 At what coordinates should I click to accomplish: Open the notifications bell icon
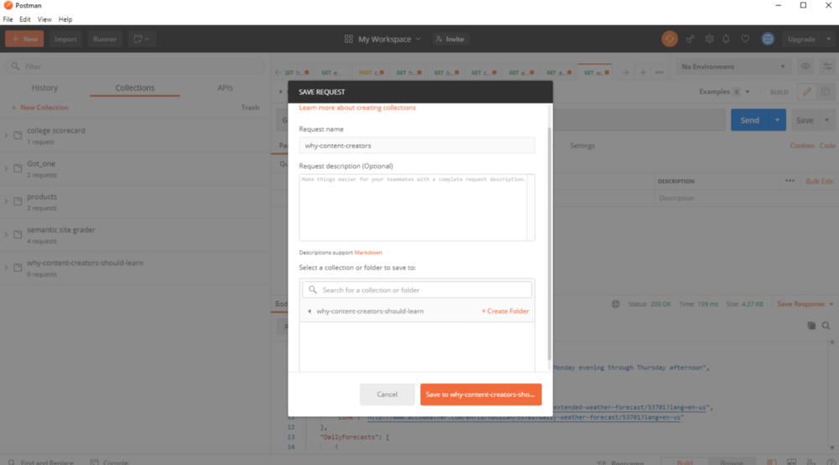[x=726, y=39]
